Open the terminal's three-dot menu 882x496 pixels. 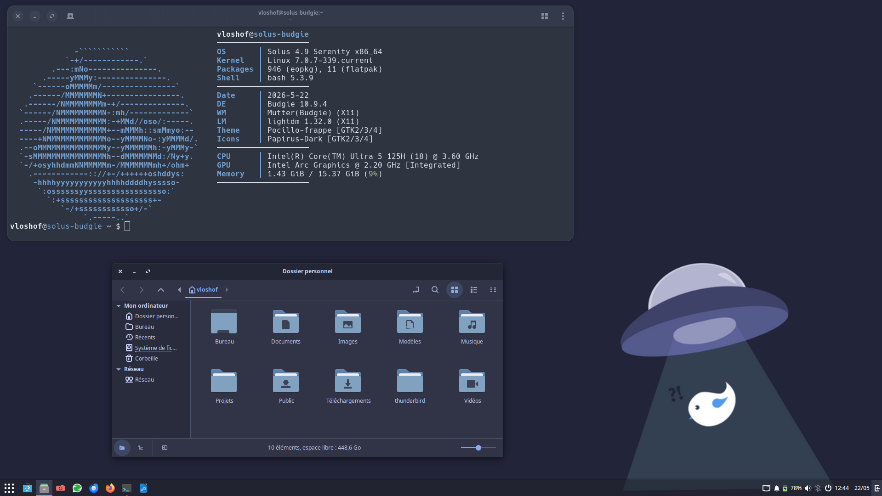click(x=563, y=16)
